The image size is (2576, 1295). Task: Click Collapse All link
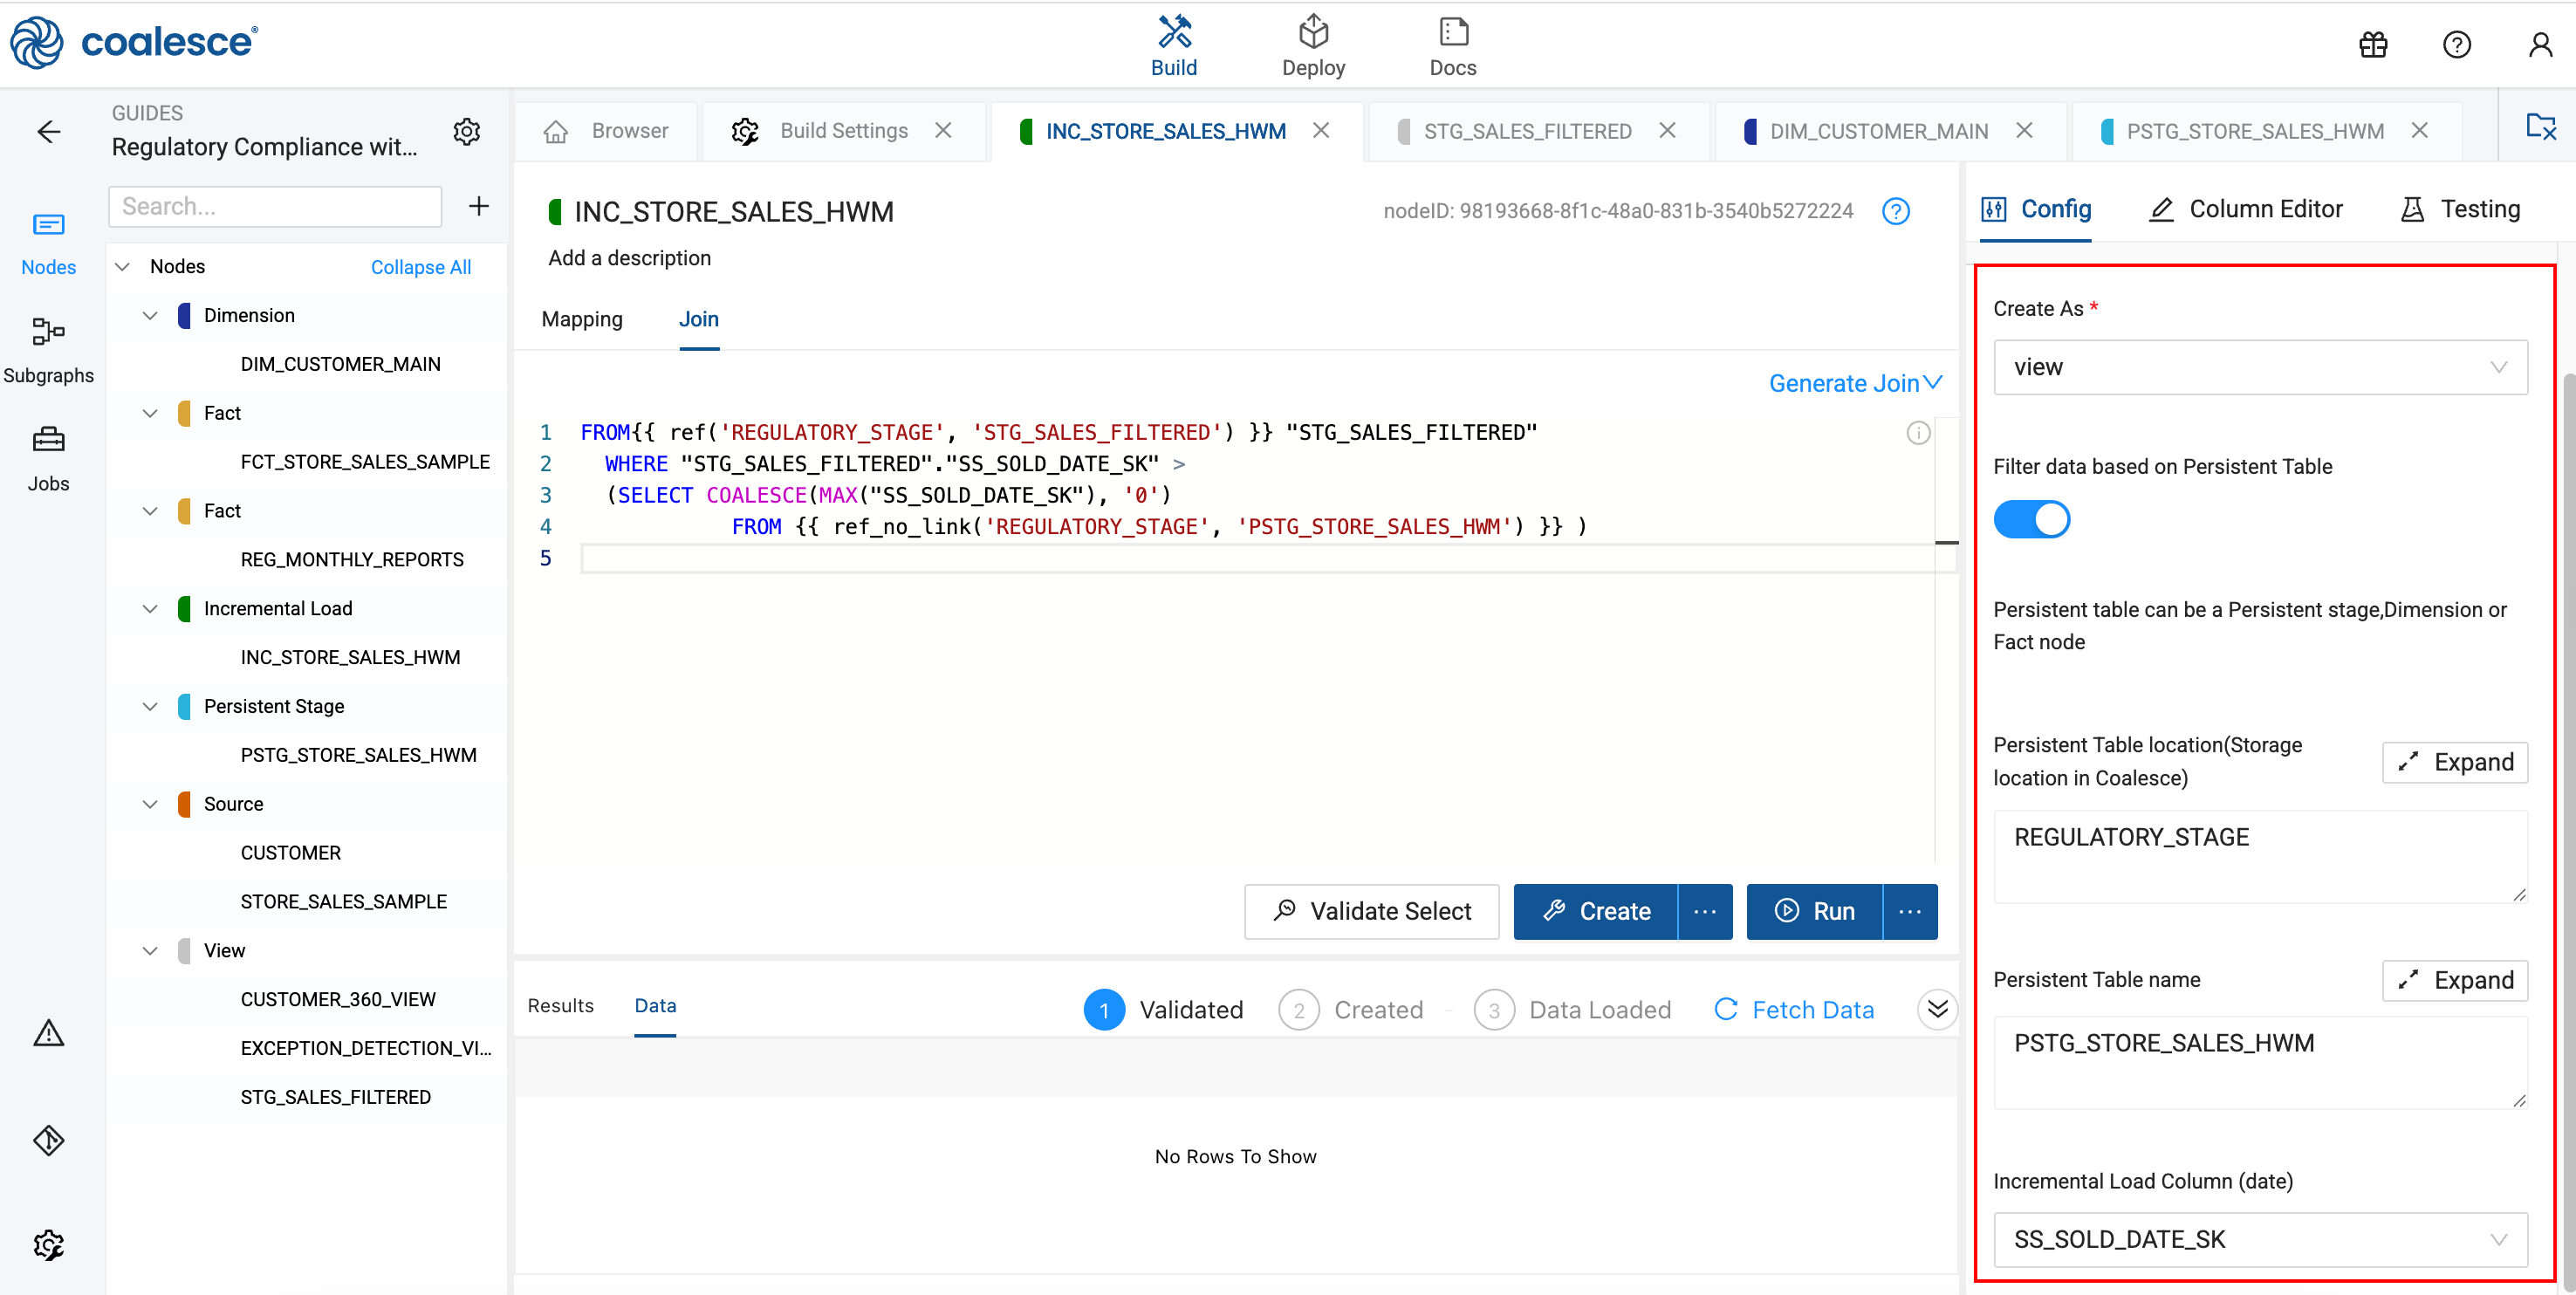[421, 267]
